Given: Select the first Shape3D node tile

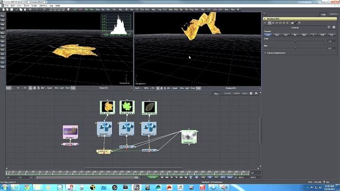Looking at the screenshot, I should [105, 128].
